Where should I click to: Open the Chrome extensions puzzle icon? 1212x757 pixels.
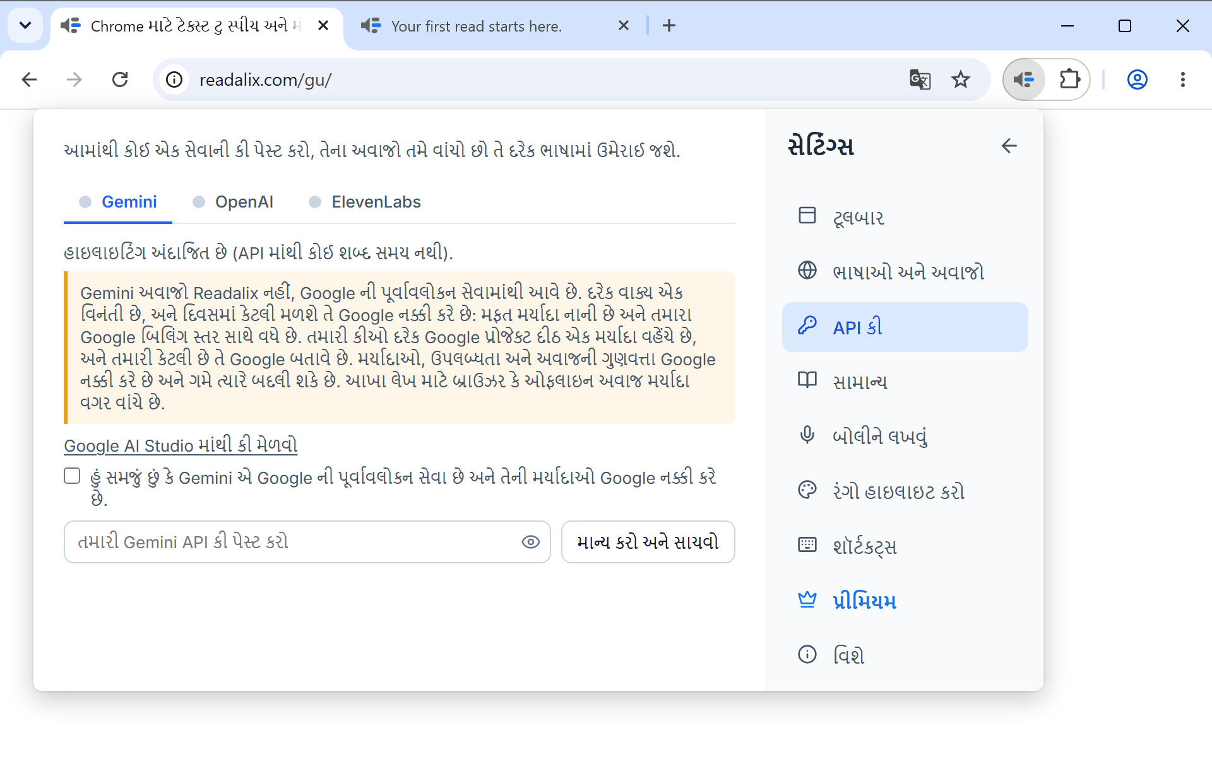pos(1069,79)
